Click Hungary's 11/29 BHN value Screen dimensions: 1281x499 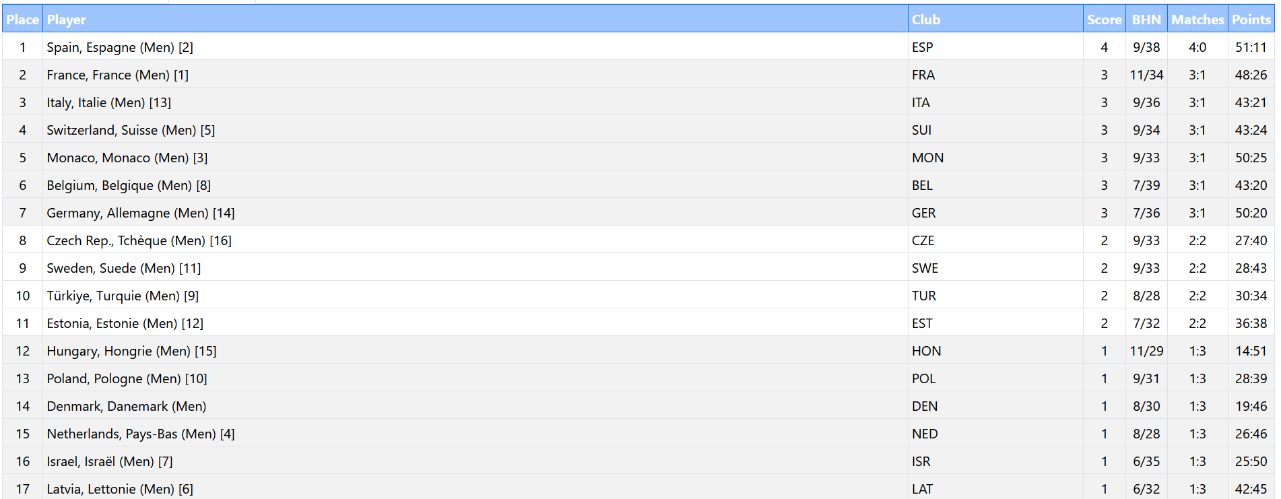pyautogui.click(x=1146, y=351)
